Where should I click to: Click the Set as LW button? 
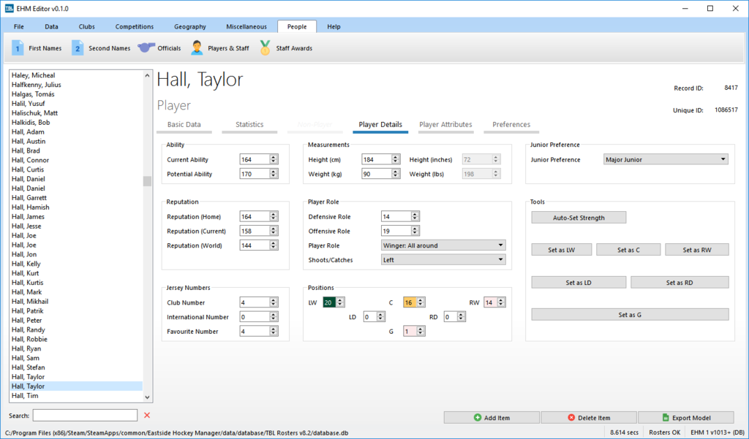tap(561, 250)
